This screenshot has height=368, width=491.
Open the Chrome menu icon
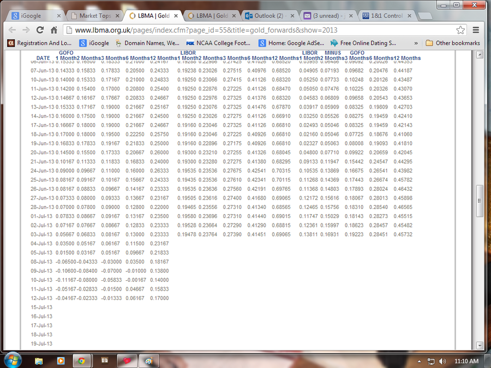[x=476, y=30]
